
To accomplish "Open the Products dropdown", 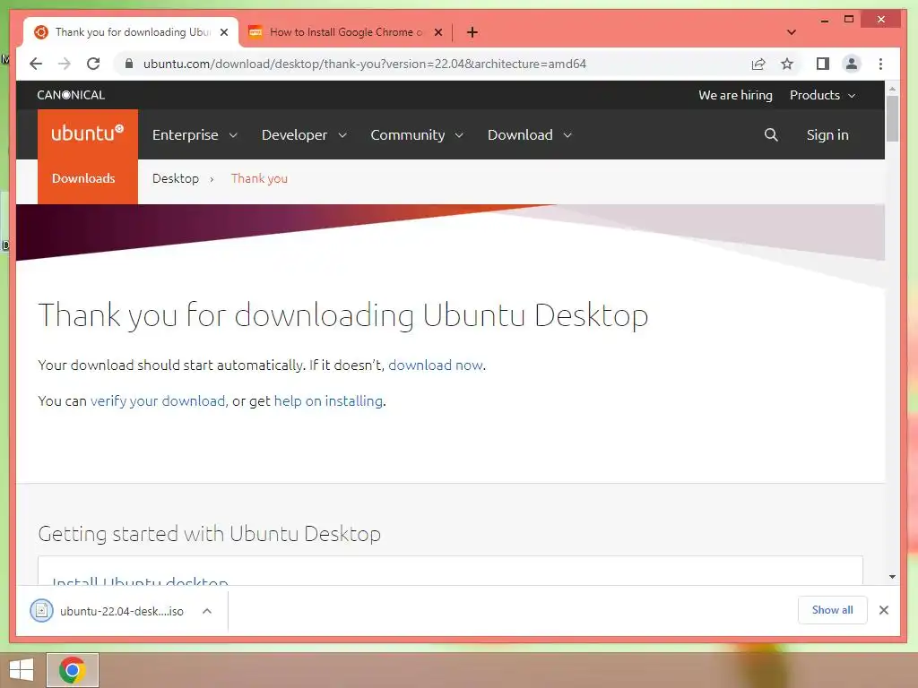I will pyautogui.click(x=822, y=95).
